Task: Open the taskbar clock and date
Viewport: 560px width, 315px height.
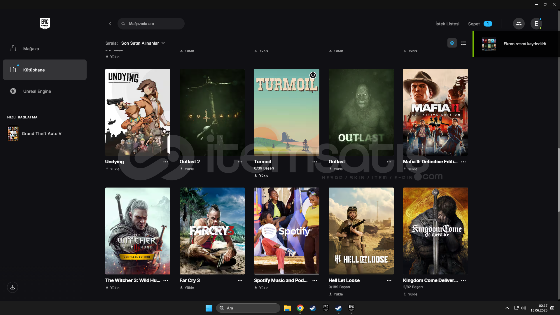Action: (x=539, y=308)
